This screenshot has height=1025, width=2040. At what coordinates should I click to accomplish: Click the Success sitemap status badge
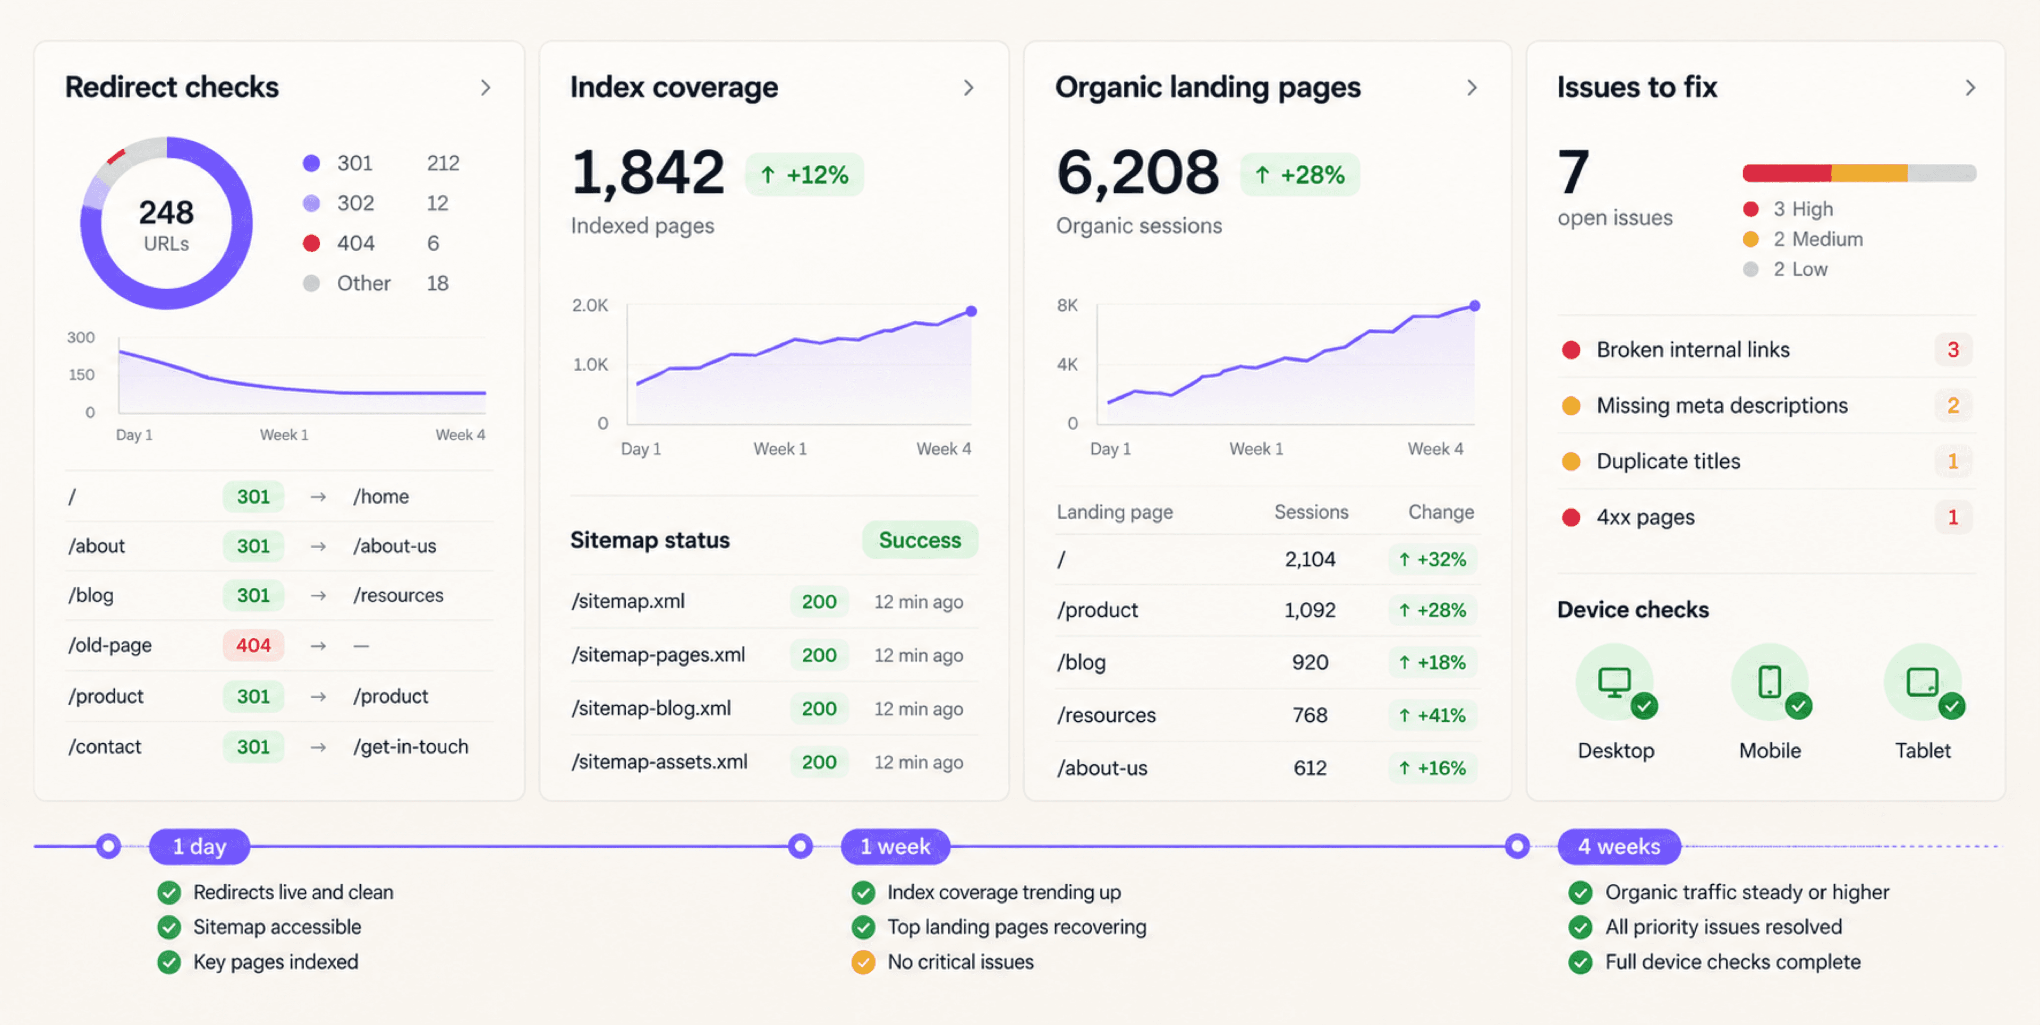[920, 540]
